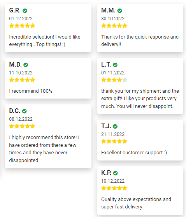Click the date 10.12.2022 on K.P.'s review

coord(113,181)
